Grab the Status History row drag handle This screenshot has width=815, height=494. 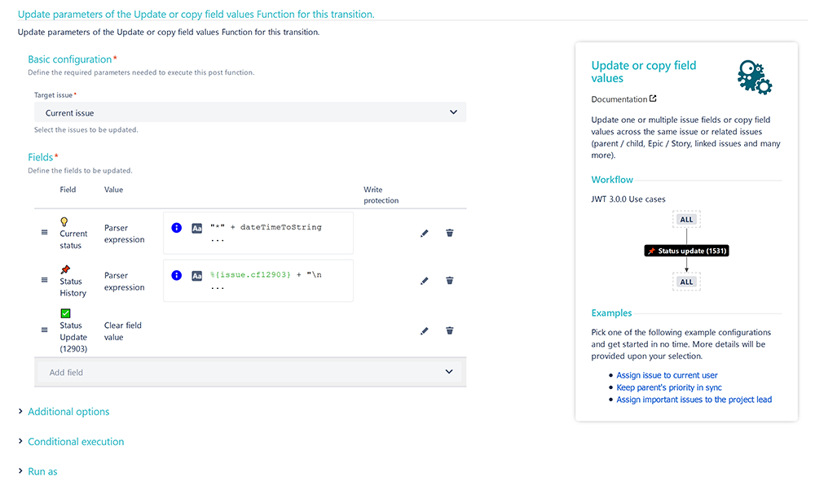[44, 280]
